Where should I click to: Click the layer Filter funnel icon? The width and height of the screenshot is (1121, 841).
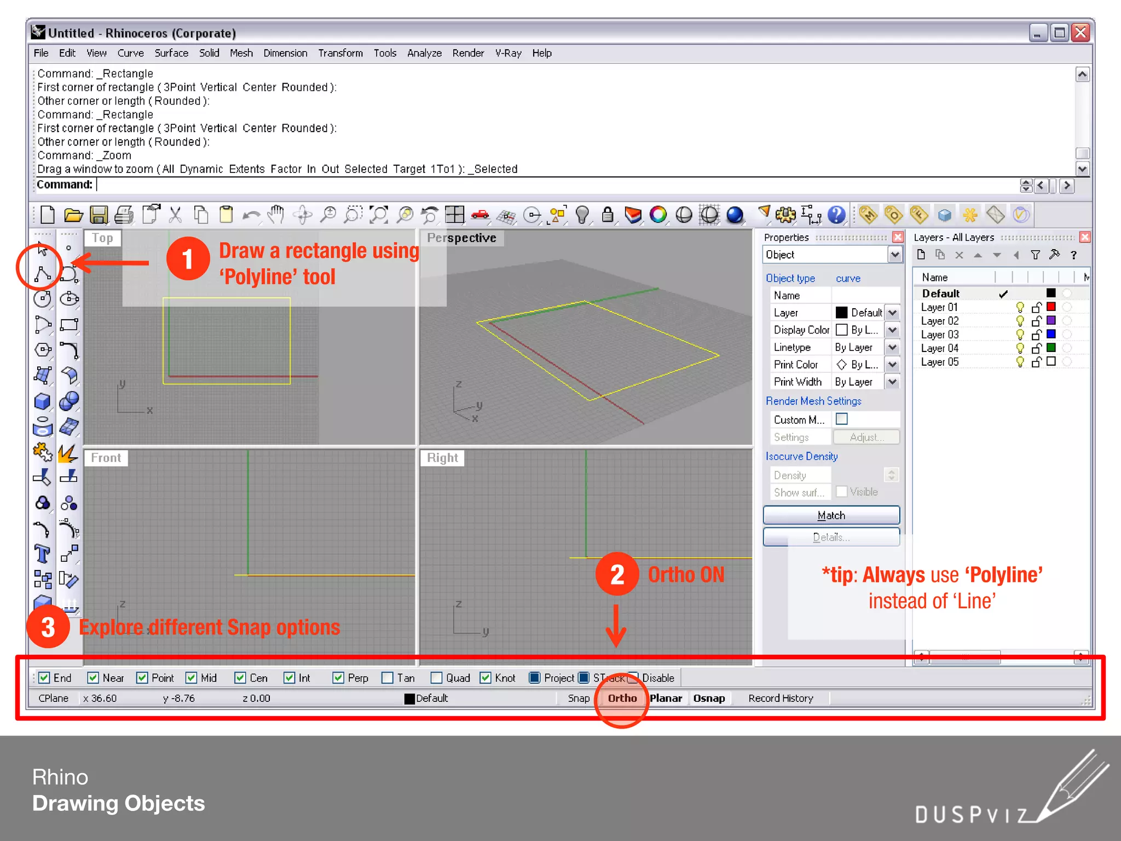pos(1035,255)
